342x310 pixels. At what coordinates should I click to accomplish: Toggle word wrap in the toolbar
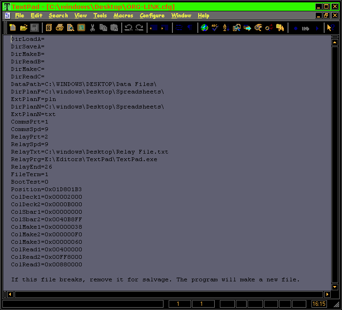point(179,28)
